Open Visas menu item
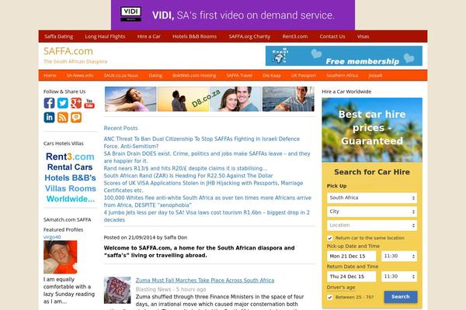 tap(363, 36)
